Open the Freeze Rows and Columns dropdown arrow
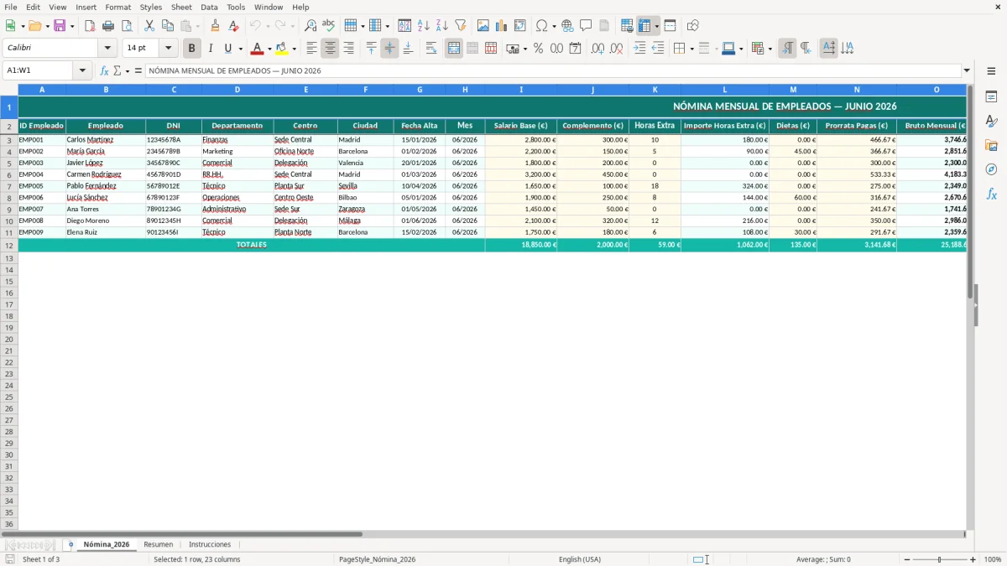The image size is (1007, 566). (x=657, y=26)
